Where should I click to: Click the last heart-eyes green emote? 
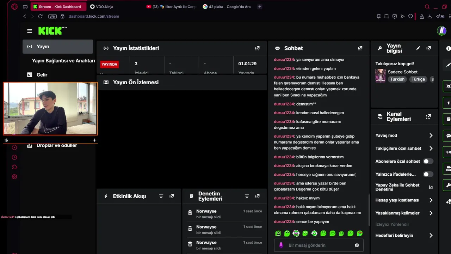point(359,233)
